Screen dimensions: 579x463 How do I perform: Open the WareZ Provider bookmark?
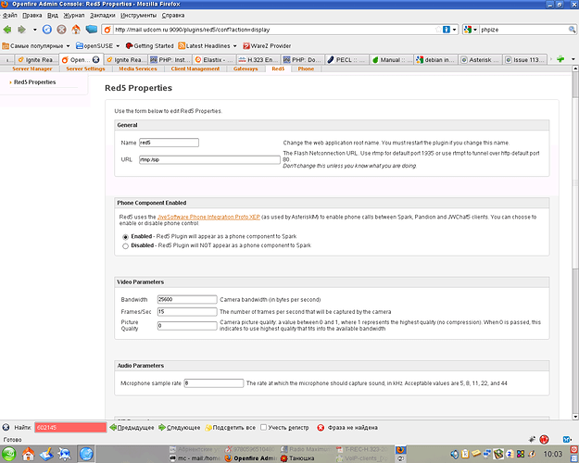267,45
